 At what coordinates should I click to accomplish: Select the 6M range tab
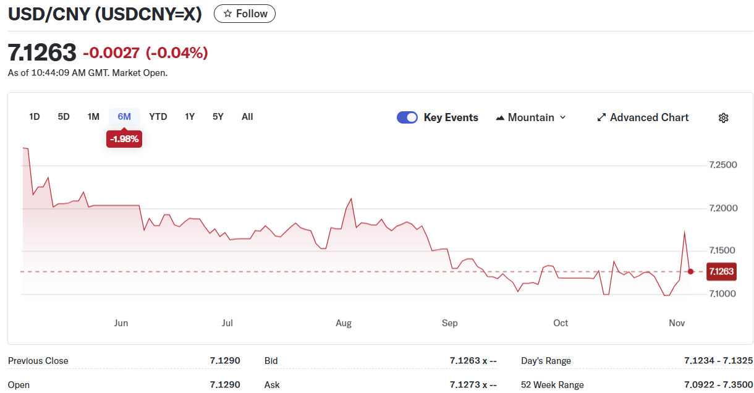click(x=124, y=117)
